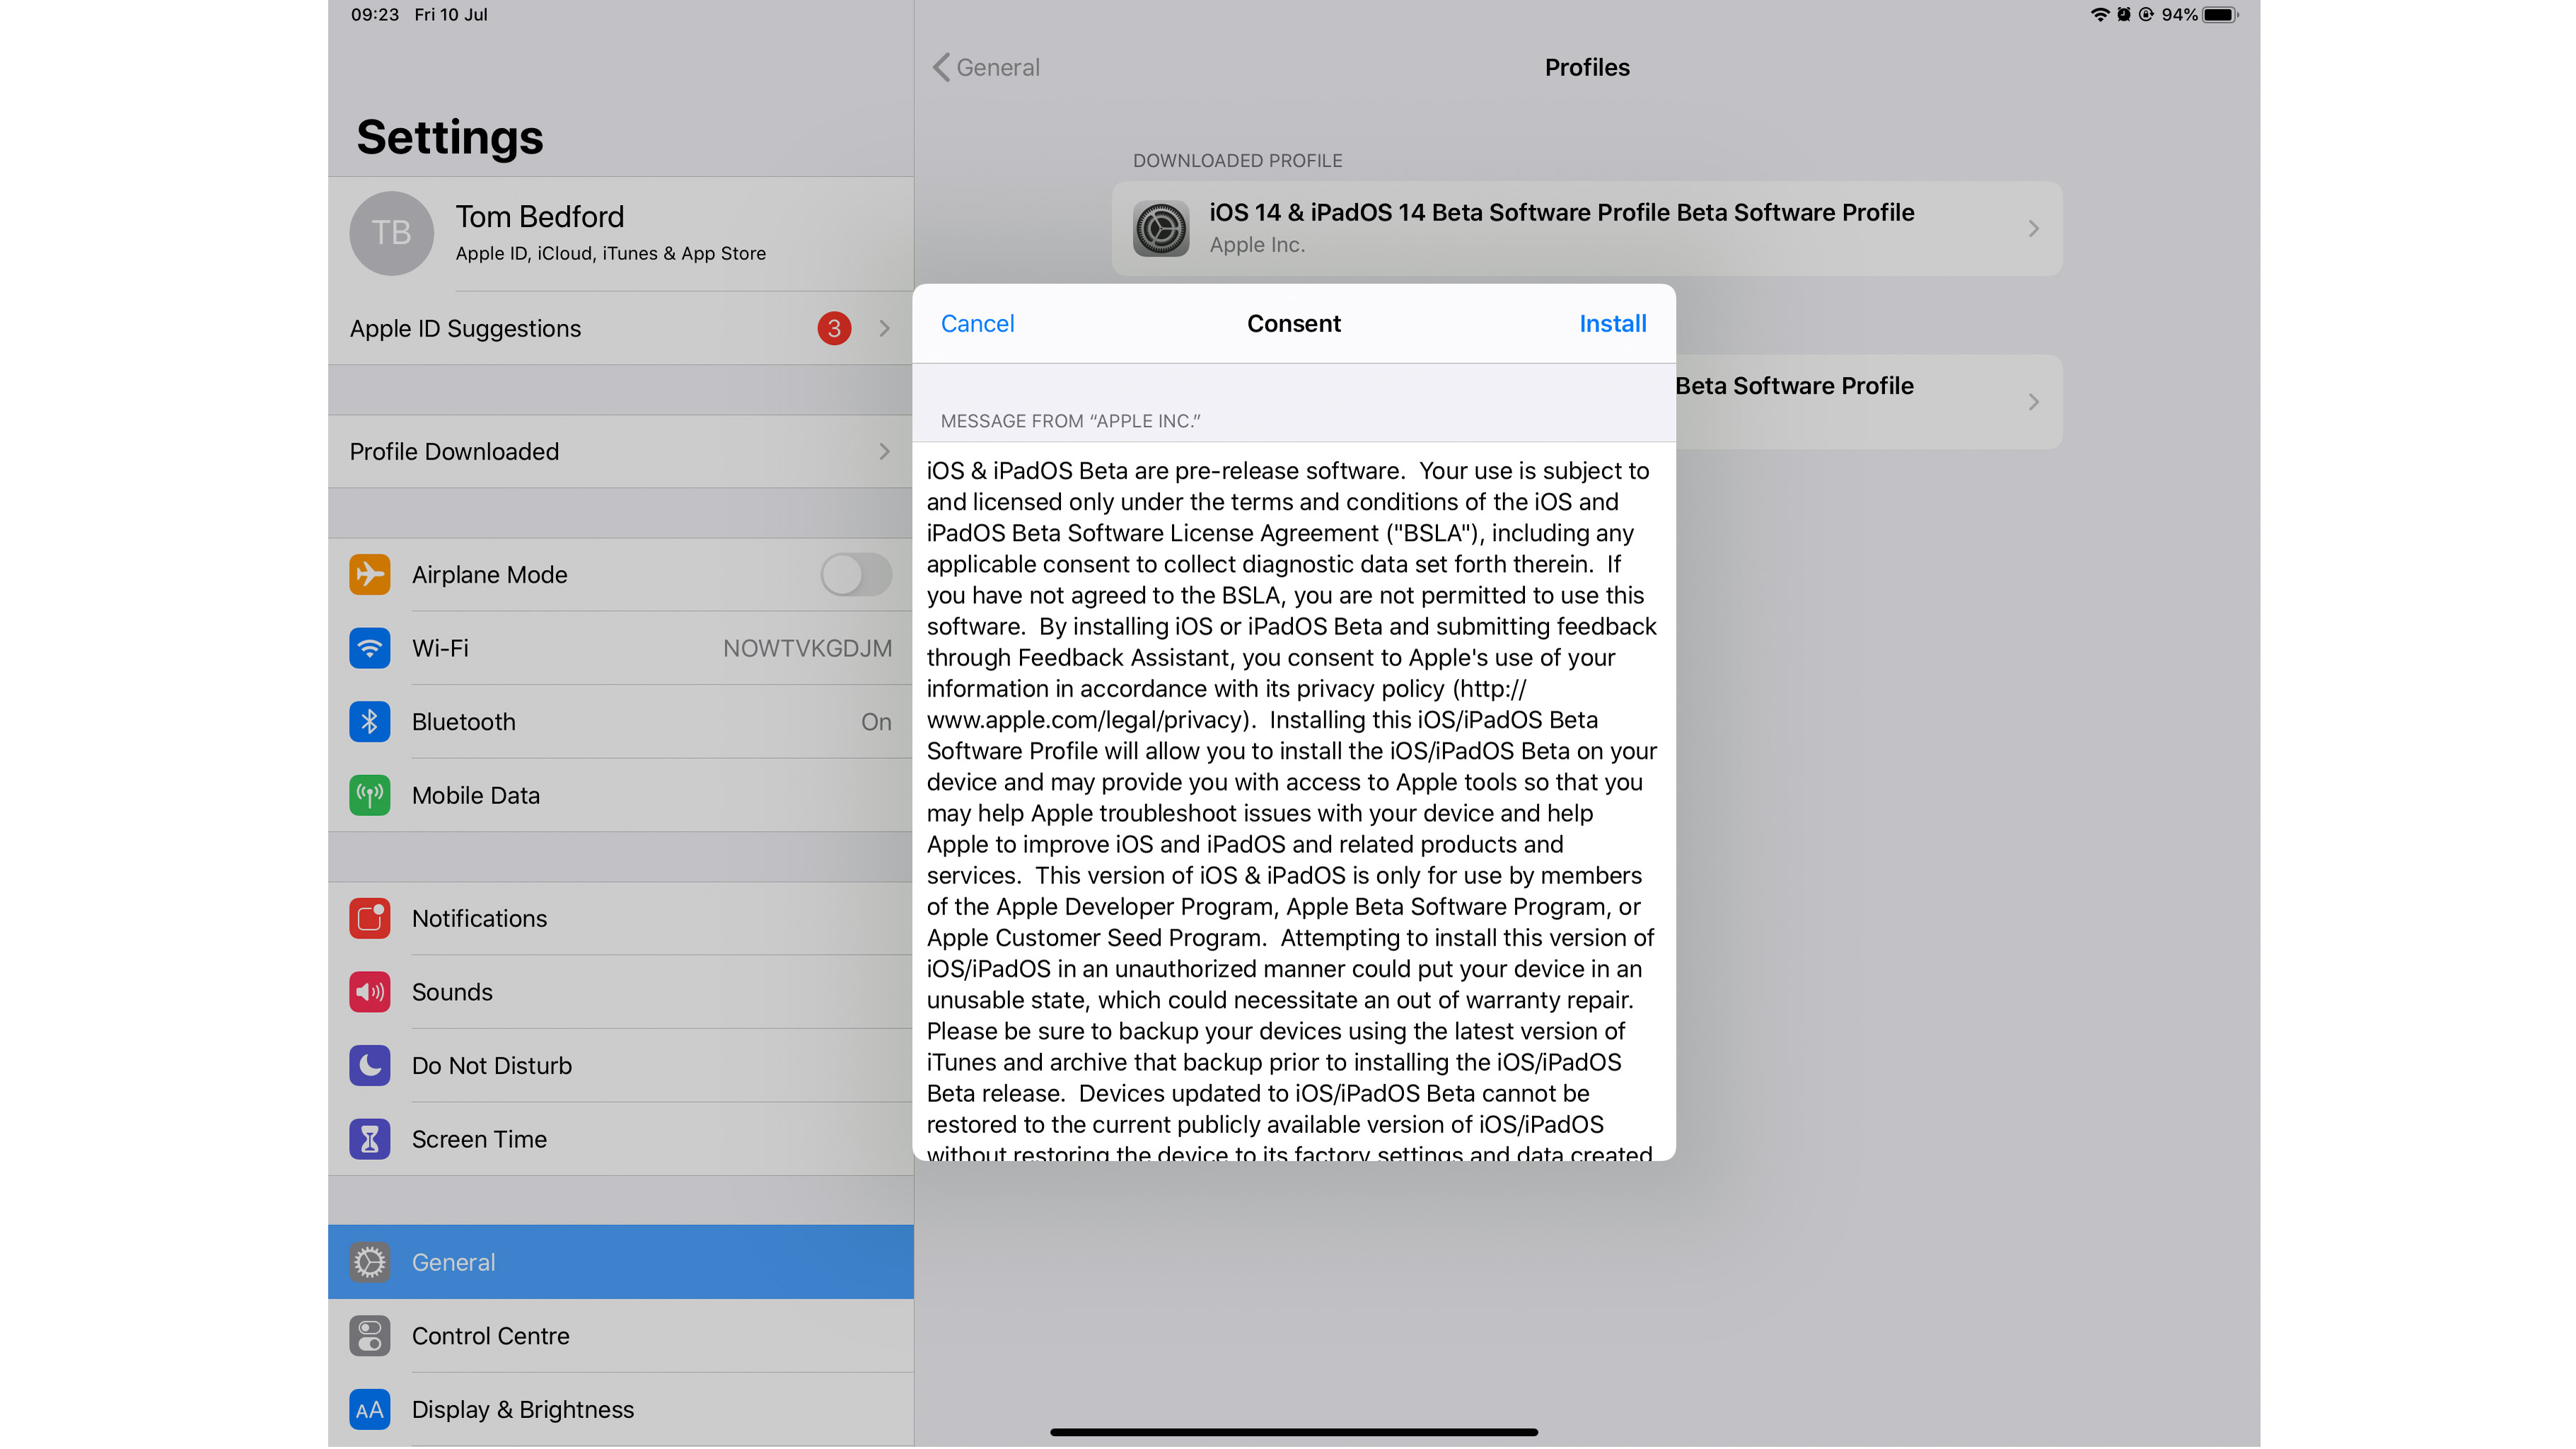Tap the Bluetooth settings icon
Viewport: 2576px width, 1449px height.
tap(369, 722)
